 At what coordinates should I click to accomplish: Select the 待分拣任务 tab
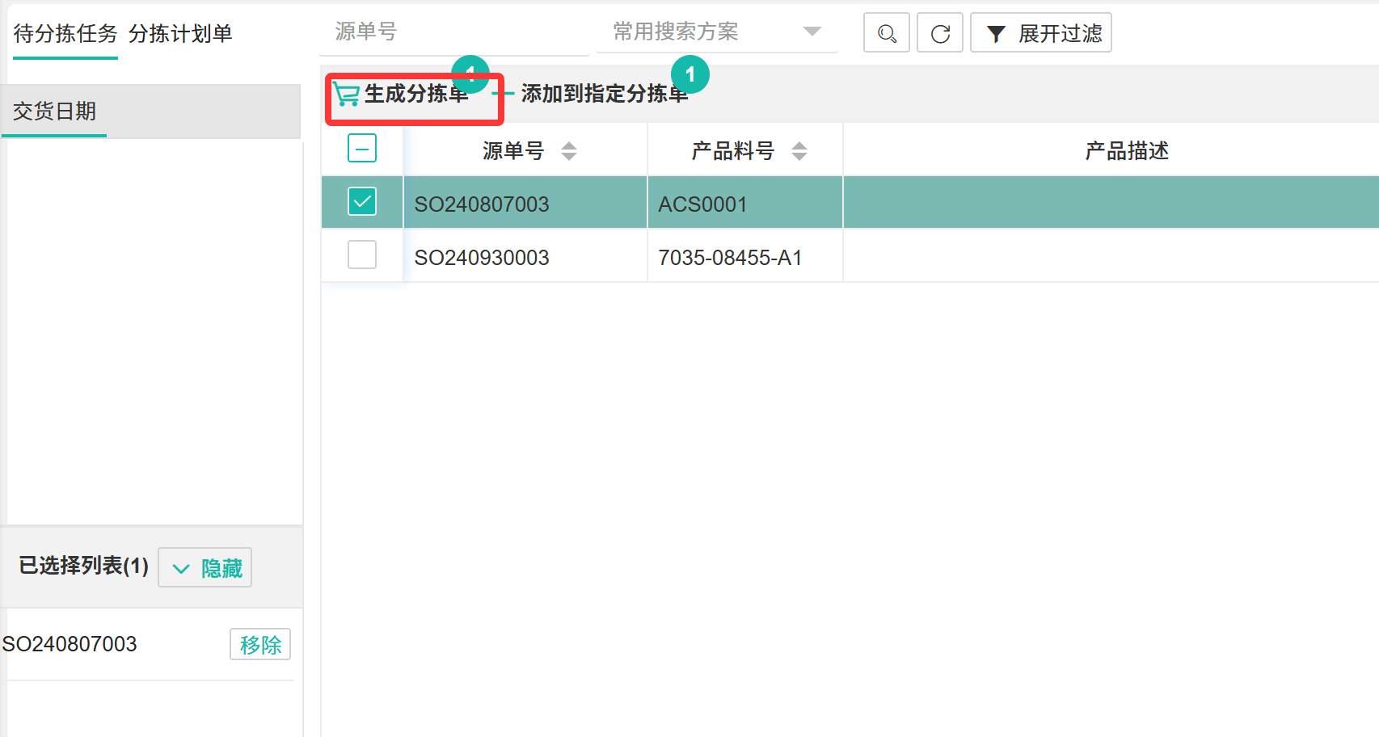tap(65, 33)
